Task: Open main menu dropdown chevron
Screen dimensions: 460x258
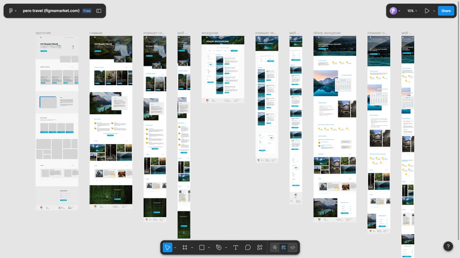Action: point(16,11)
